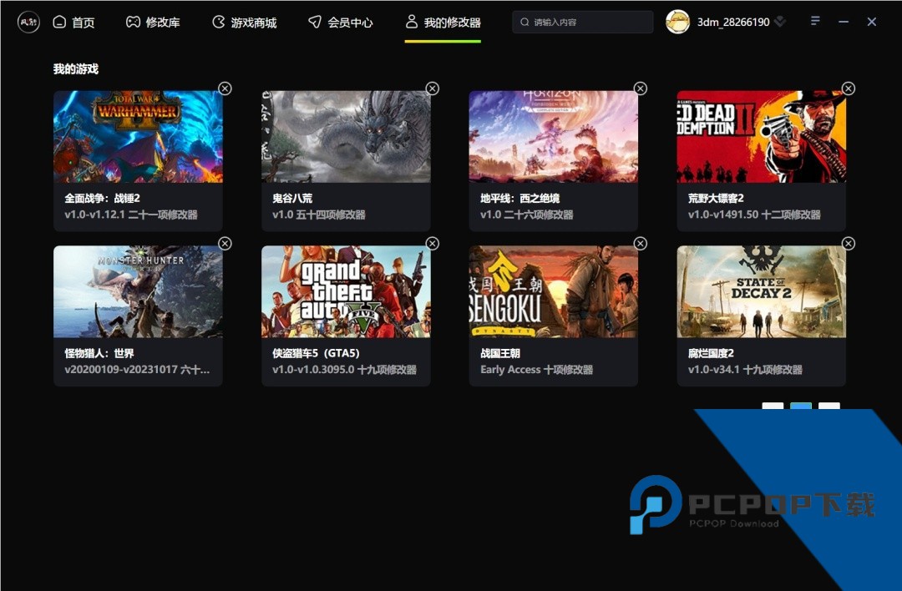Click the icon beside 游戏商城
This screenshot has width=902, height=591.
[219, 22]
